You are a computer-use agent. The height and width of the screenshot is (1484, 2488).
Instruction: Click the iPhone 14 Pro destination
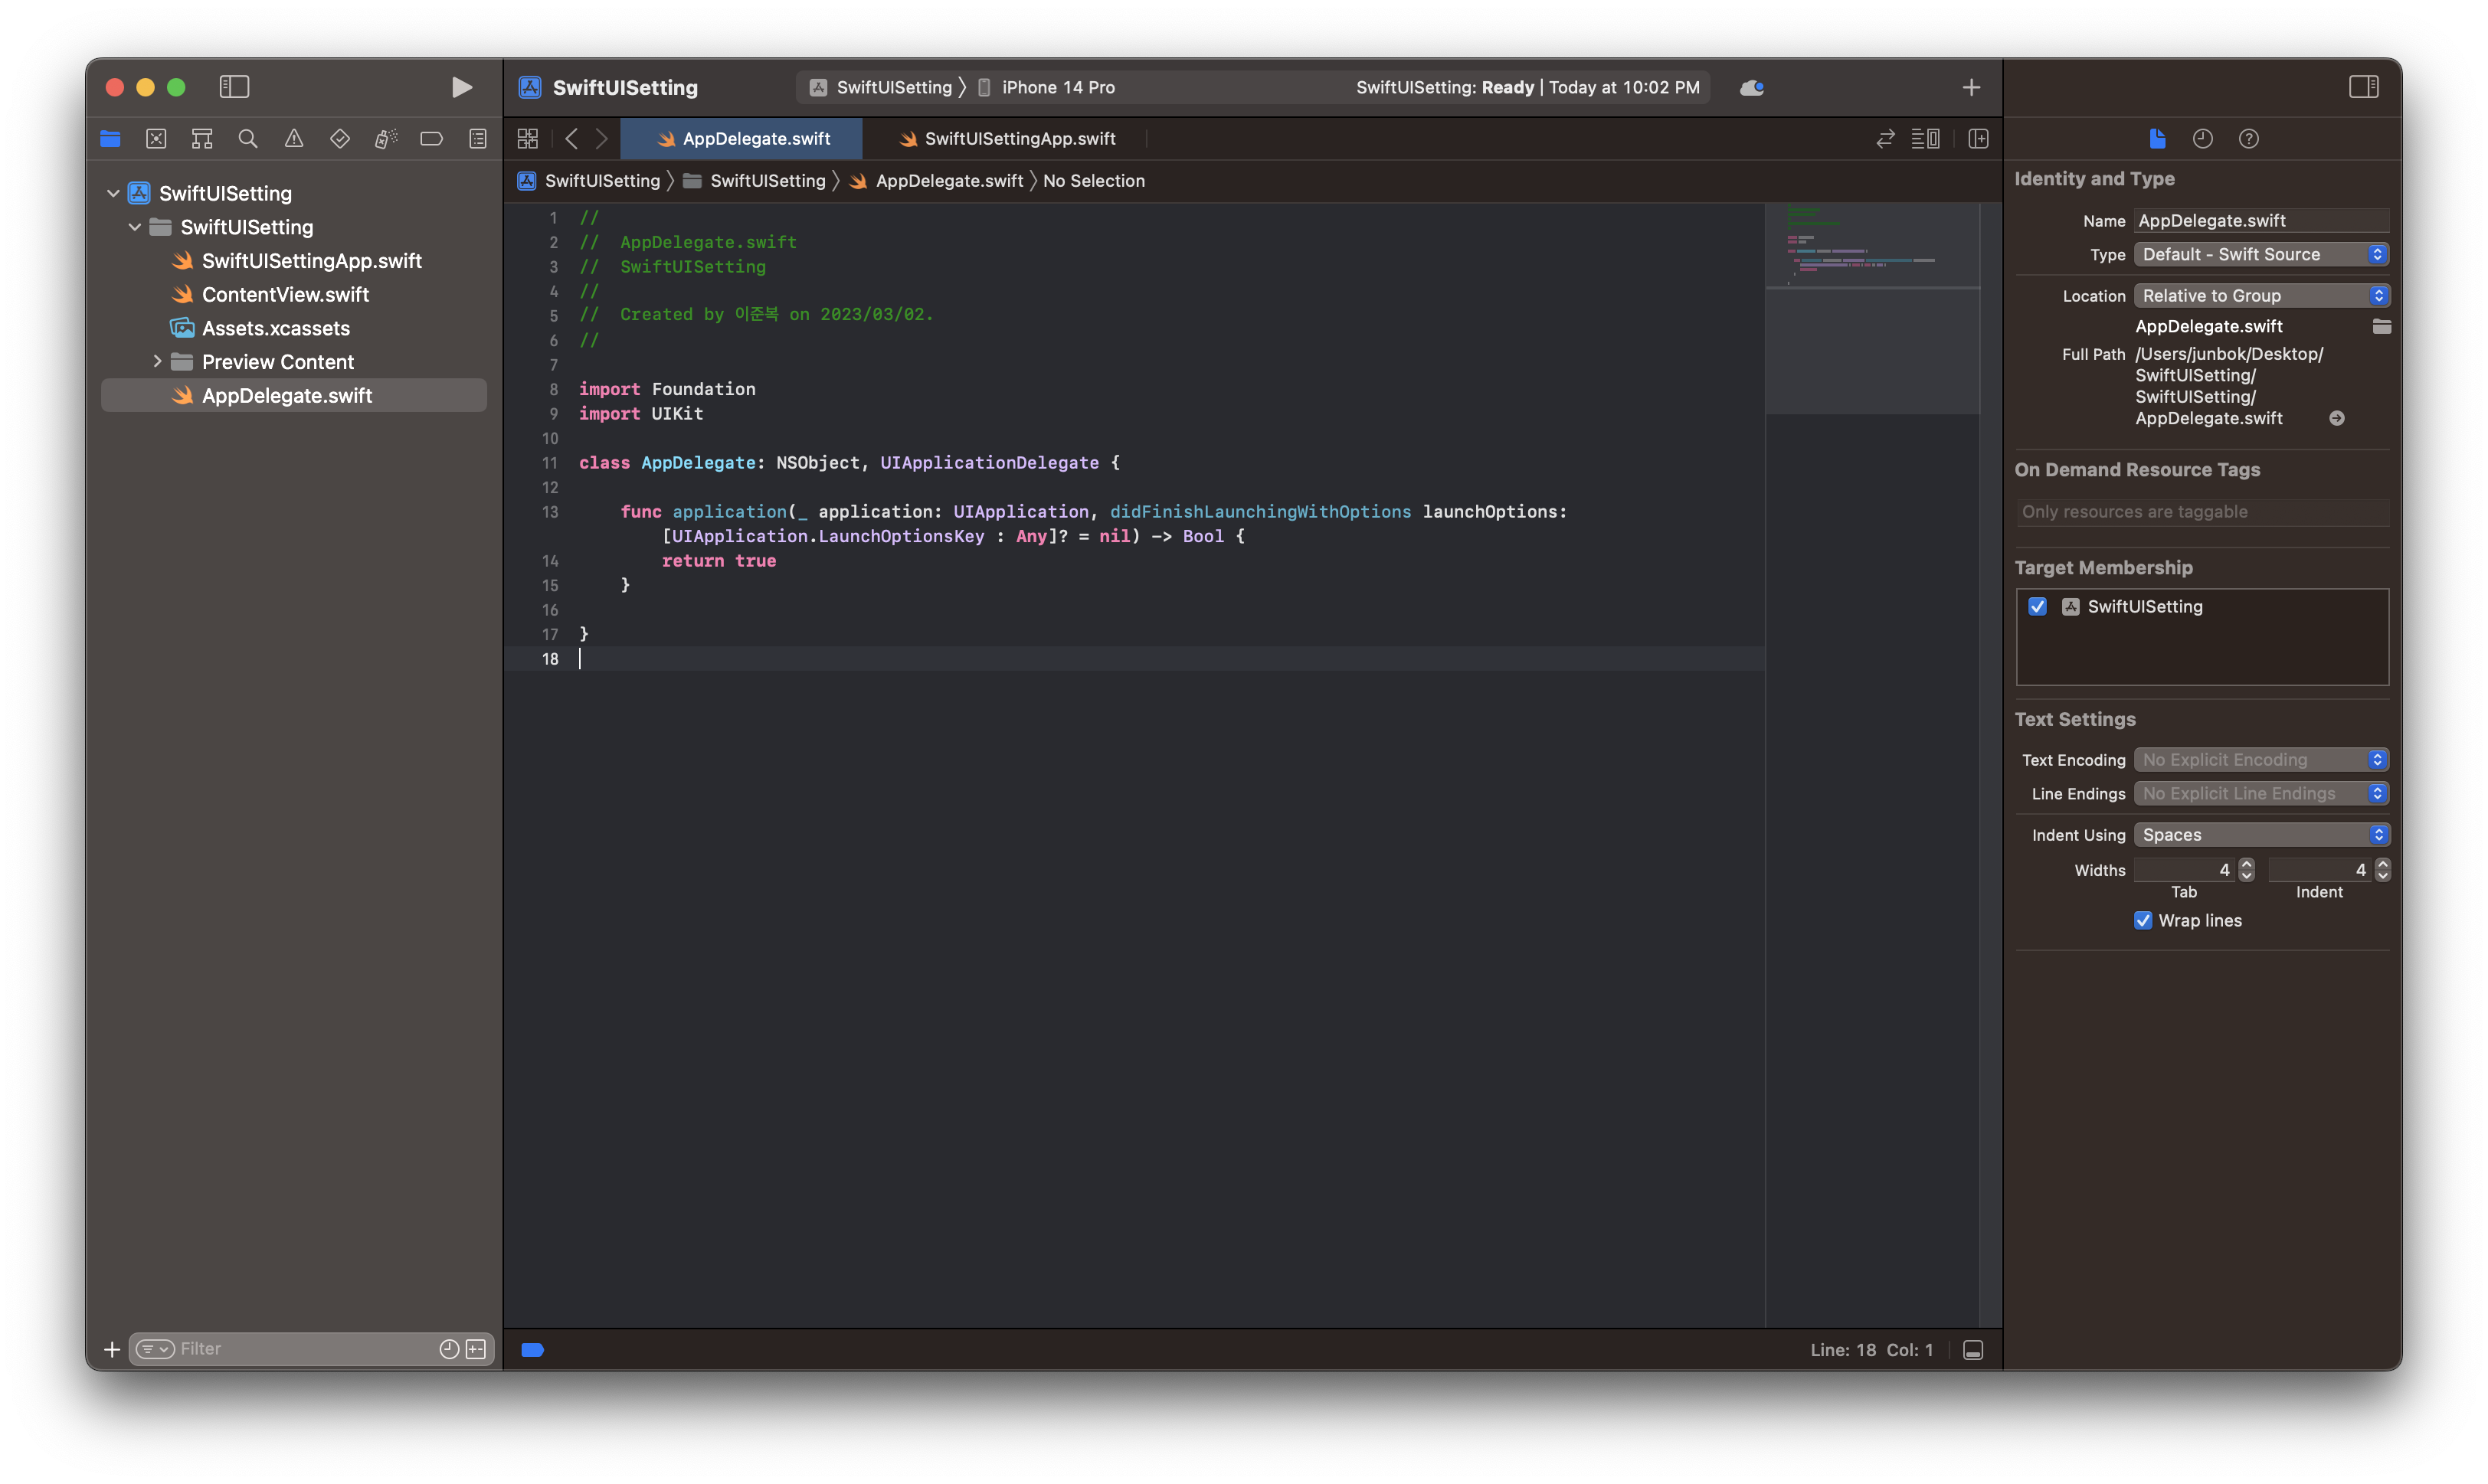tap(1056, 87)
